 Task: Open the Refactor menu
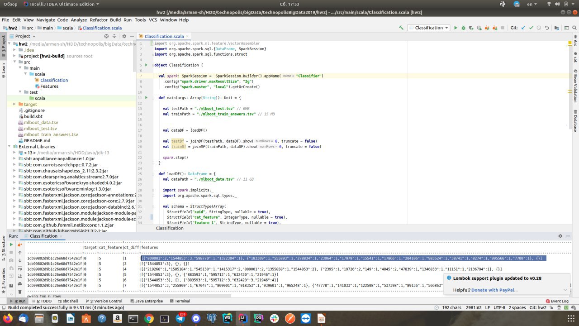[99, 20]
